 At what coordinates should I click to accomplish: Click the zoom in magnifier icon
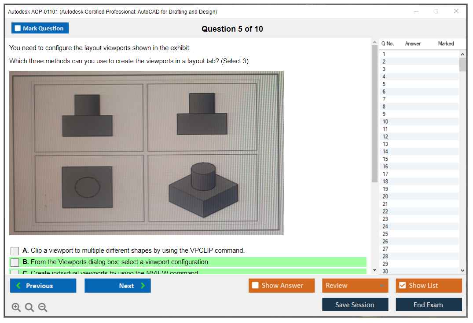[16, 308]
